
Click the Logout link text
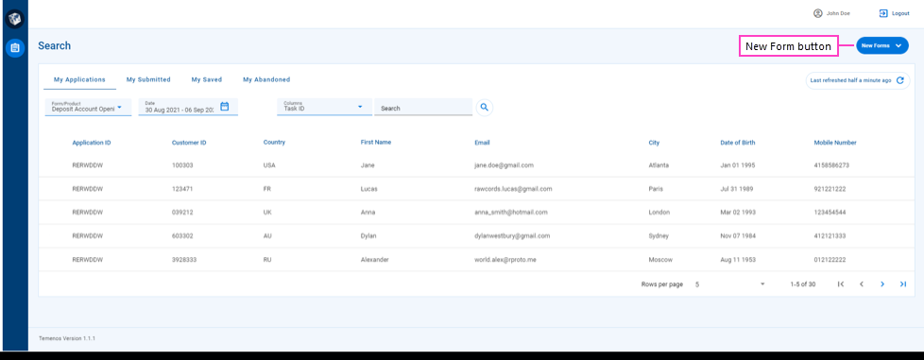point(901,13)
